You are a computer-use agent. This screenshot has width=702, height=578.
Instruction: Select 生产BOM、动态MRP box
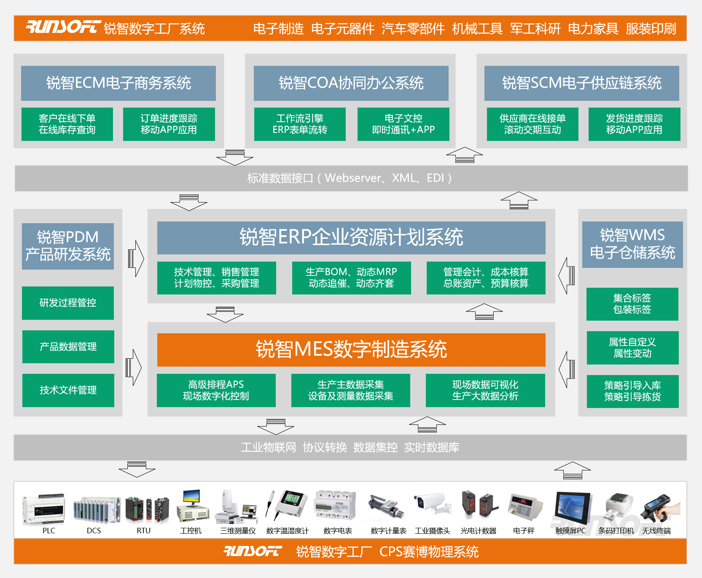point(352,278)
